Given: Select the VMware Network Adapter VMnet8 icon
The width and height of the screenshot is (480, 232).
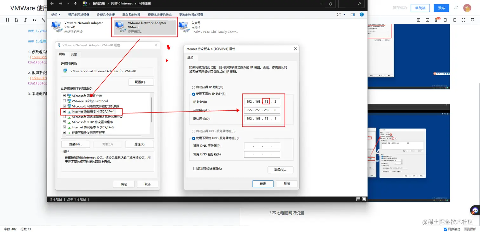Looking at the screenshot, I should pos(121,27).
